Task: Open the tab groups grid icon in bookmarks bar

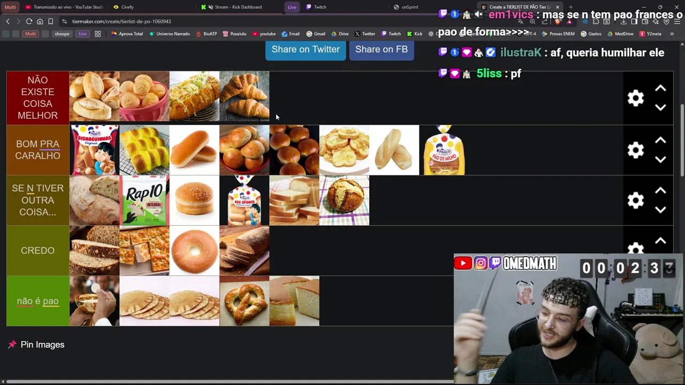Action: click(x=97, y=34)
